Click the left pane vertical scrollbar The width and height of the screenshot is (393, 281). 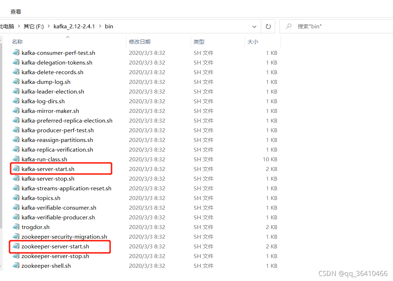pos(1,135)
